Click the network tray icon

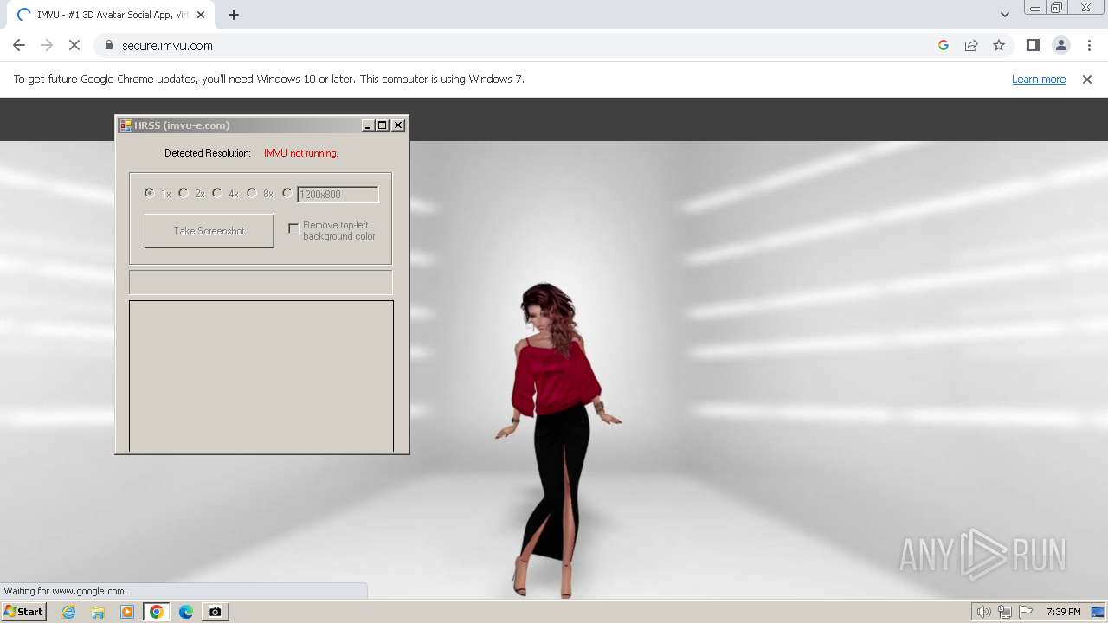1004,612
